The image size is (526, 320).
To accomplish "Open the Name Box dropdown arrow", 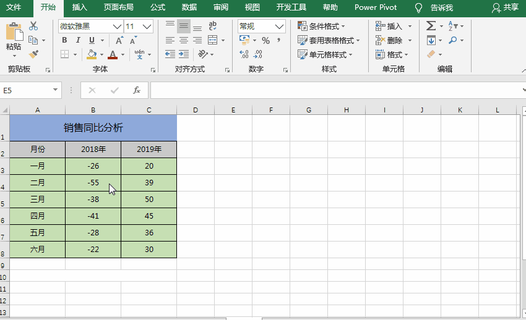I will (x=55, y=90).
